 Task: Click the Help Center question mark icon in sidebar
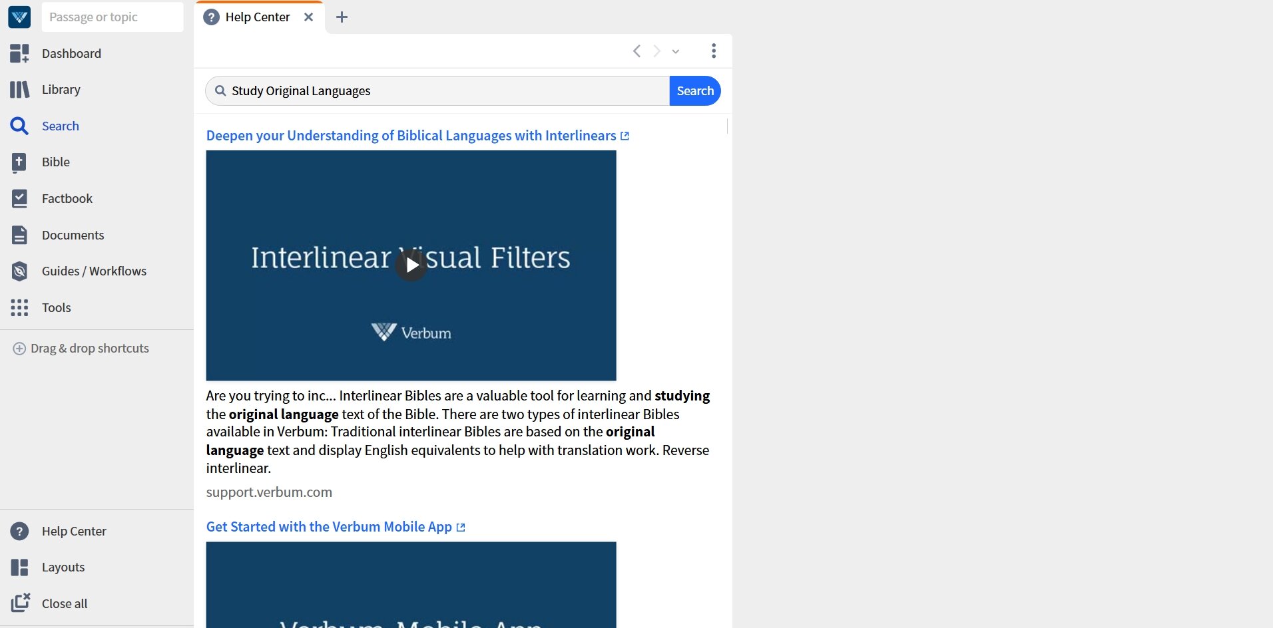click(19, 531)
